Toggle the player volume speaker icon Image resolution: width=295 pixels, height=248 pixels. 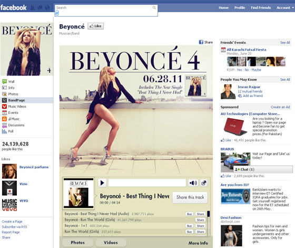pos(193,183)
